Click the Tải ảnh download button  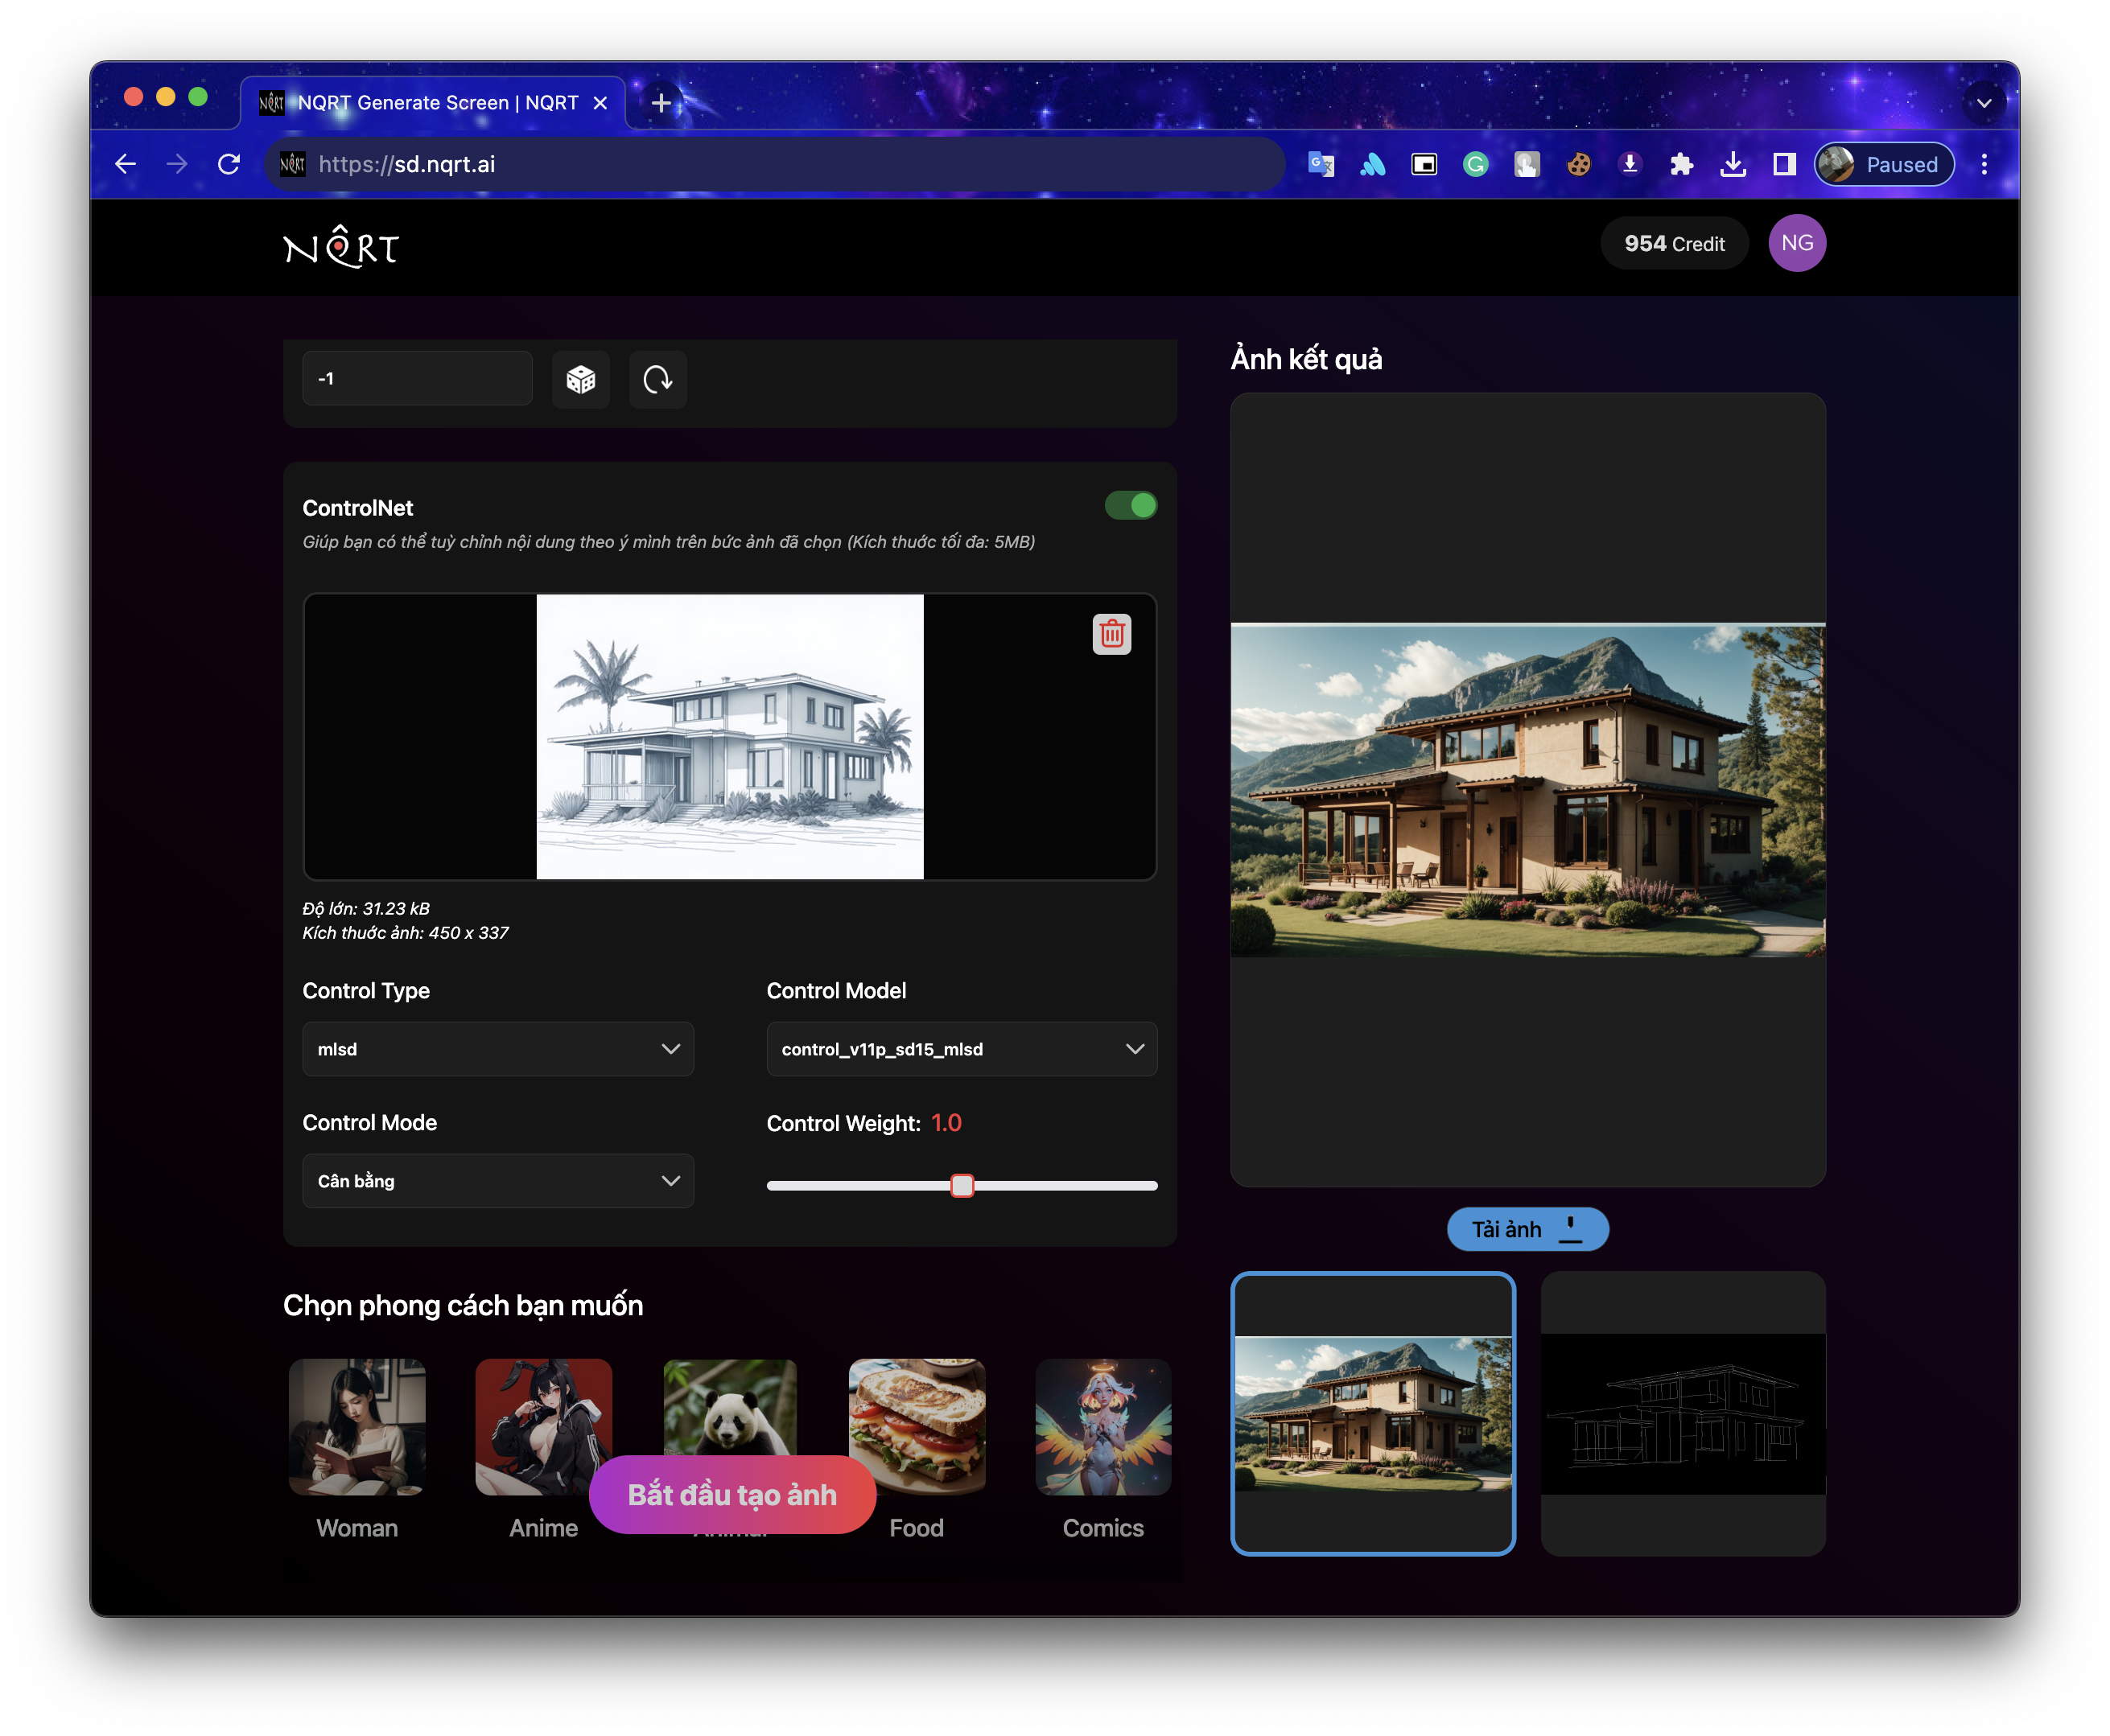tap(1527, 1229)
